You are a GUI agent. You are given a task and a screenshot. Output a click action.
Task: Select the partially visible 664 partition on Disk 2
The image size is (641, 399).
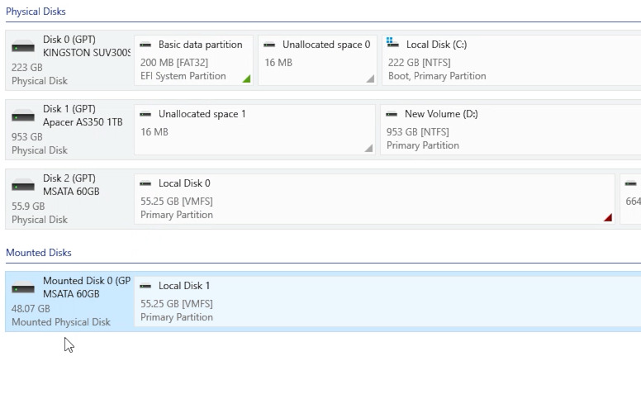631,199
